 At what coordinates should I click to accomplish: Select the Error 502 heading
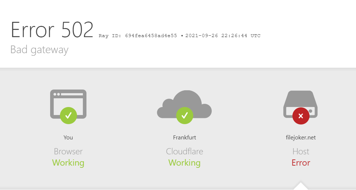[x=52, y=30]
